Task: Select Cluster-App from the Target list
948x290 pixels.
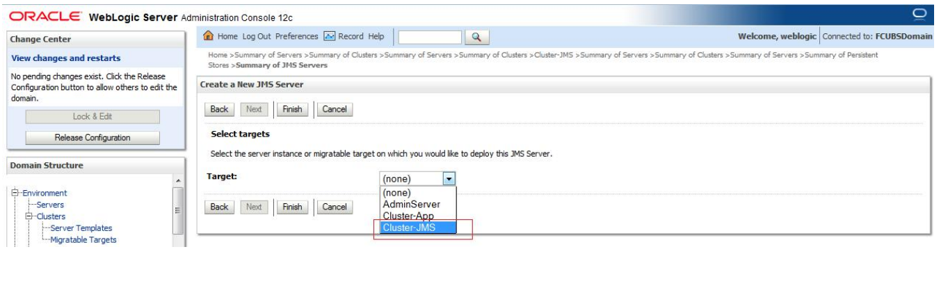Action: click(x=417, y=216)
